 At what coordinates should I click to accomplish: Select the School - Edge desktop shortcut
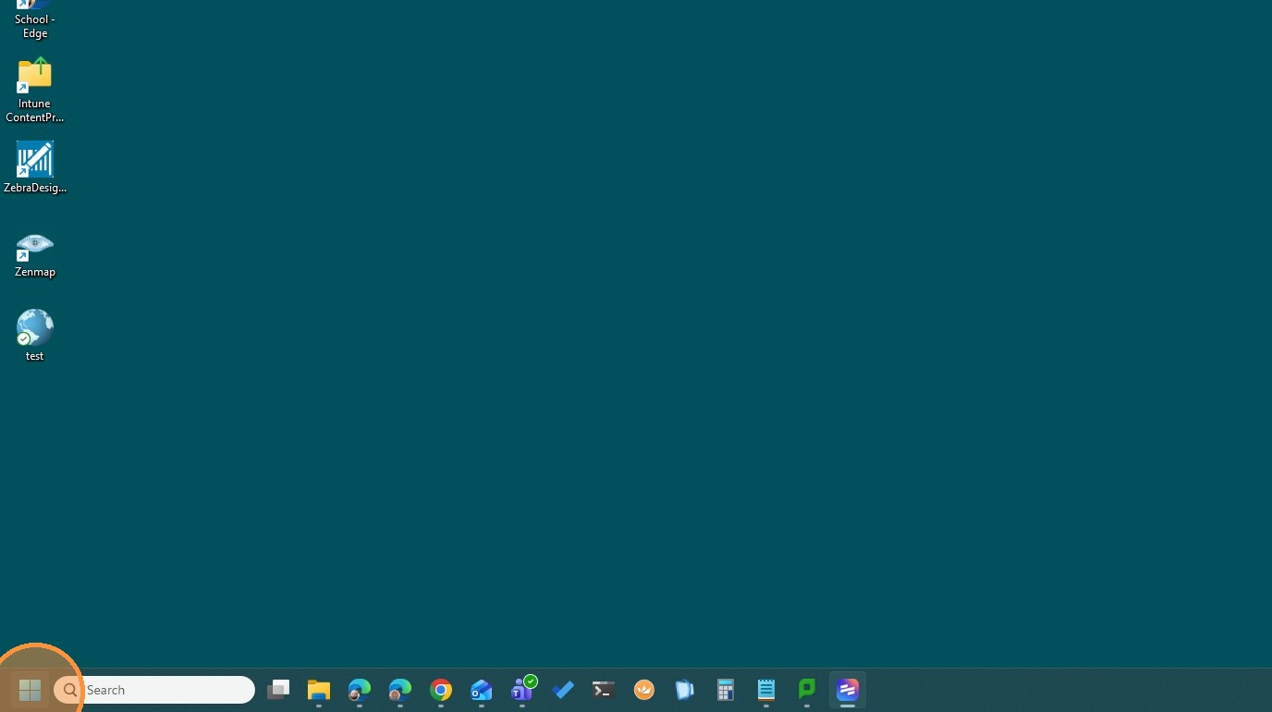[x=34, y=19]
